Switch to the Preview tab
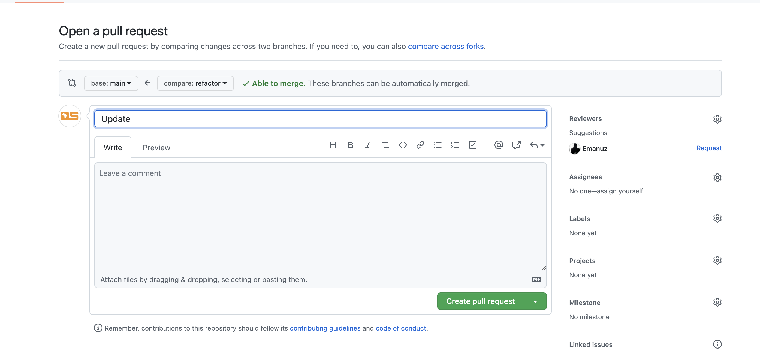The height and width of the screenshot is (354, 760). tap(156, 147)
